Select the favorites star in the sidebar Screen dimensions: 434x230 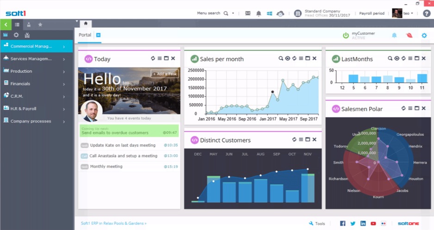click(40, 25)
